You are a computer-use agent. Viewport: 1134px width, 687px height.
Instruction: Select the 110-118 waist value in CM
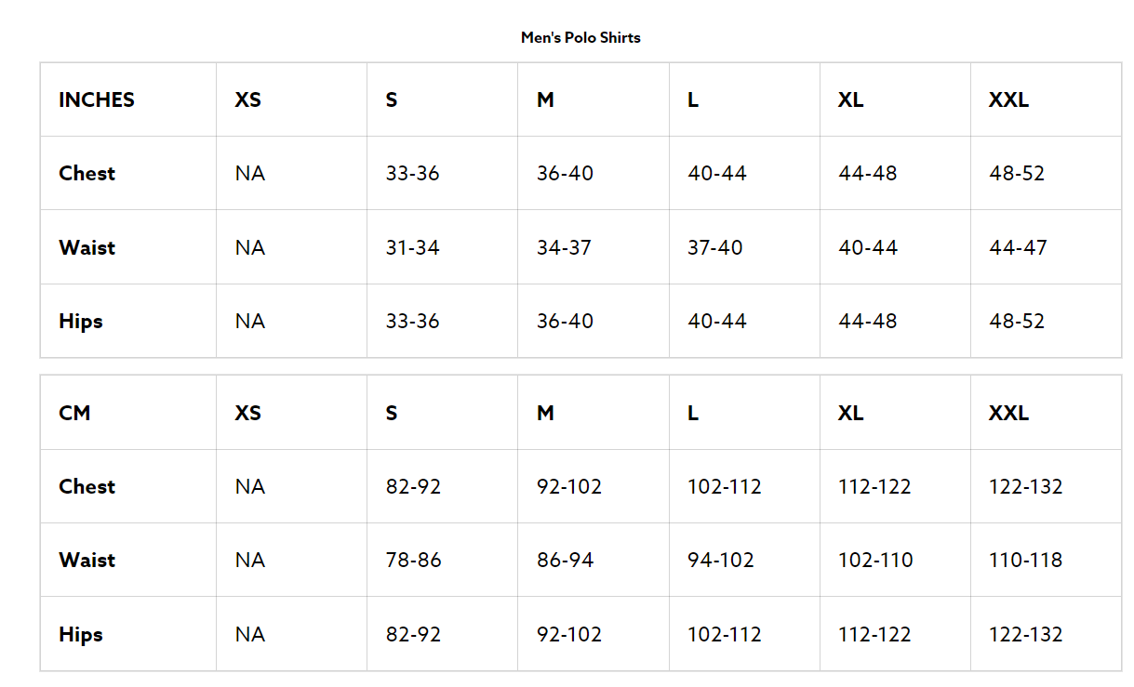click(x=1025, y=560)
